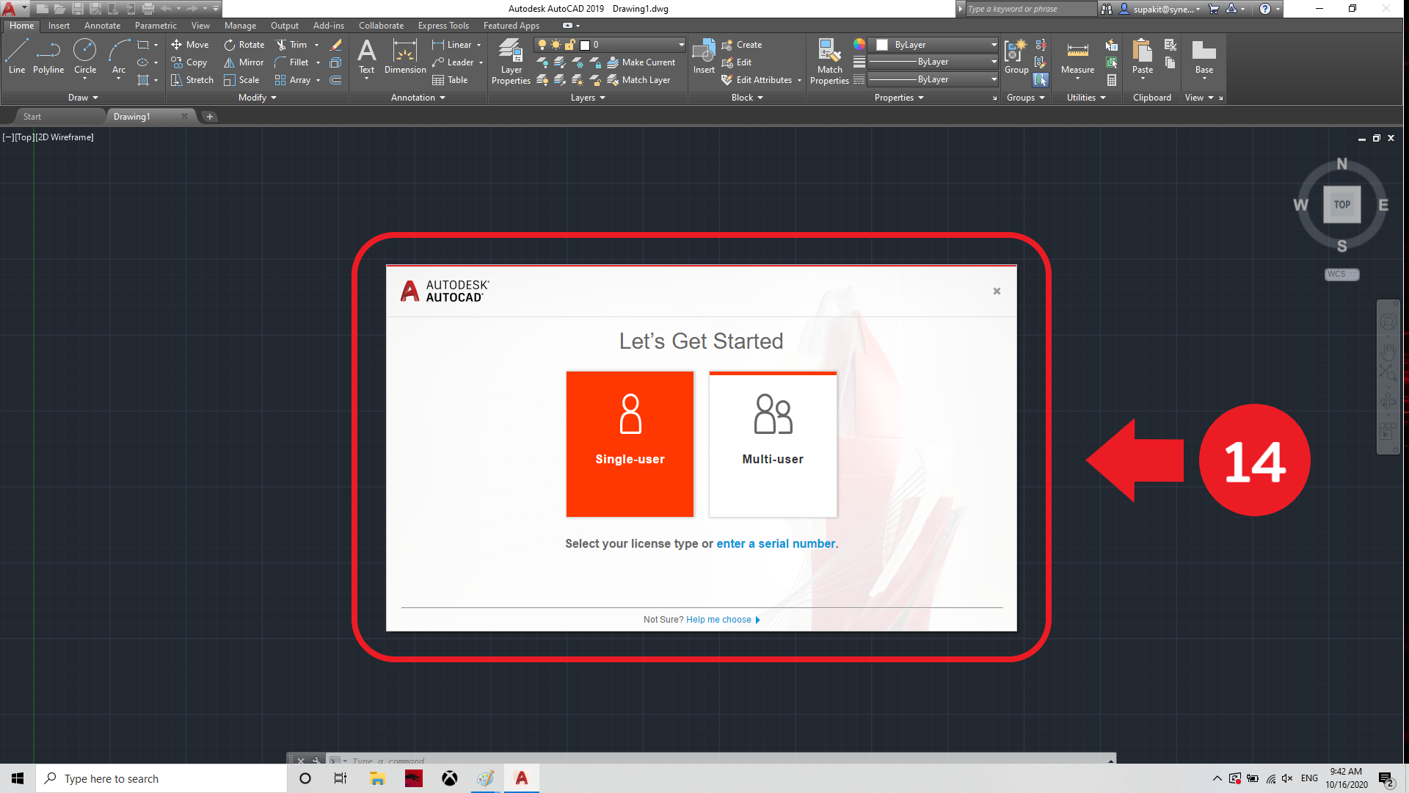
Task: Open the ByLayer color dropdown
Action: [994, 45]
